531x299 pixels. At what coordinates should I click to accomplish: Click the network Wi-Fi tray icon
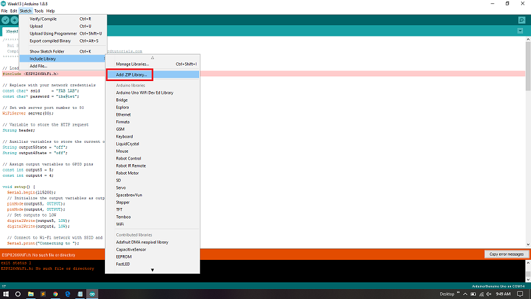click(x=481, y=294)
